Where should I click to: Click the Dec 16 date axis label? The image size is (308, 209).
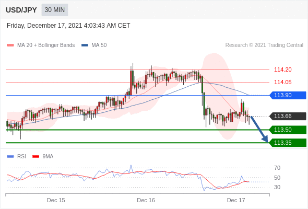[146, 200]
